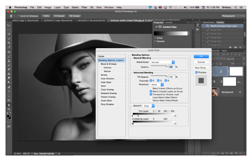Open the Blend If Gray dropdown
This screenshot has height=161, width=252.
pyautogui.click(x=149, y=106)
